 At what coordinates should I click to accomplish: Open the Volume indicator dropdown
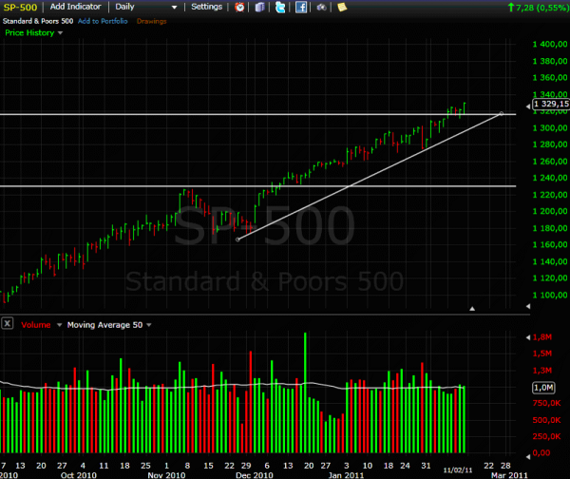pyautogui.click(x=40, y=324)
